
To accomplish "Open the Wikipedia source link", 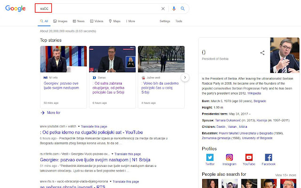I will [254, 93].
